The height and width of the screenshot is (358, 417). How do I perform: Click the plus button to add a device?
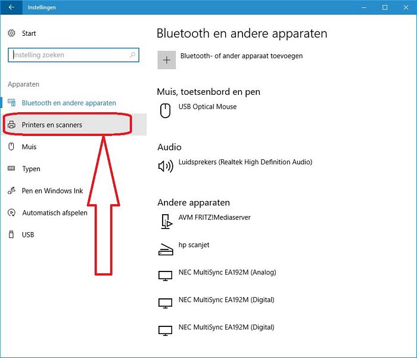pos(166,60)
